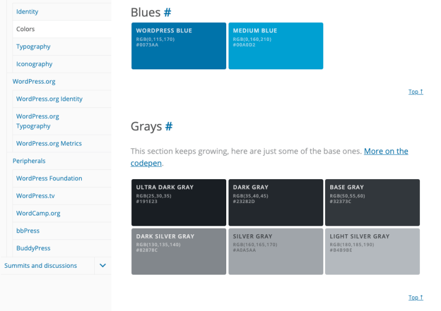Click the Top link below Blues
Image resolution: width=441 pixels, height=311 pixels.
tap(415, 92)
